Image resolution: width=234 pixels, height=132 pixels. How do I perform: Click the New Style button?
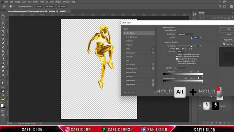(228, 40)
